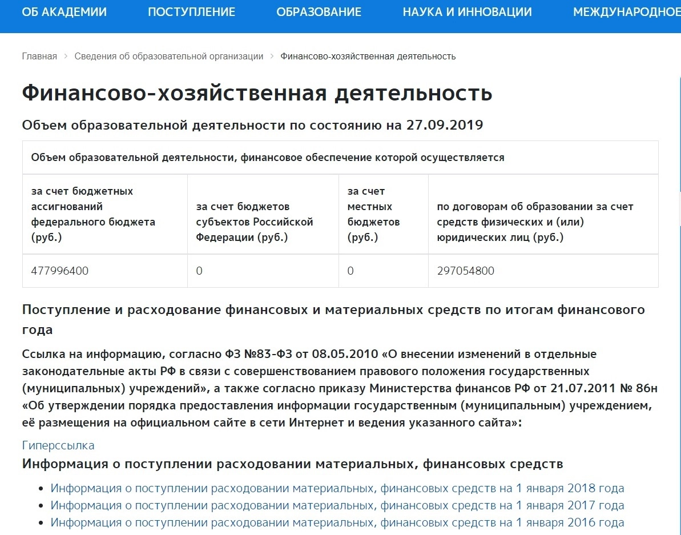
Task: Follow the Гиперссылка link
Action: 58,445
